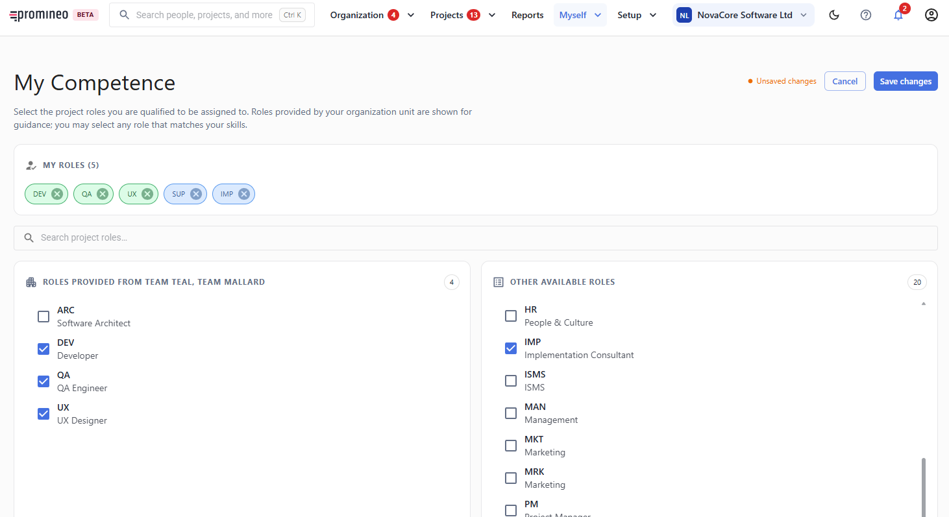The image size is (949, 517).
Task: Click the Implementation Consultant label
Action: (579, 355)
